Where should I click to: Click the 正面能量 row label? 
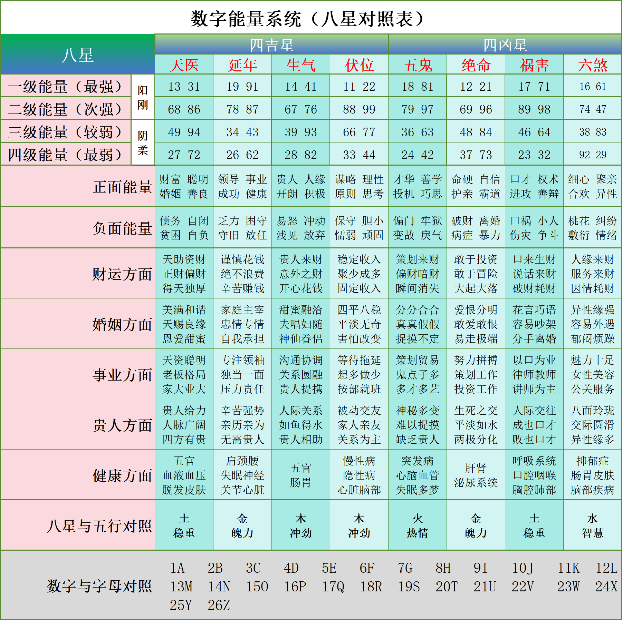(x=77, y=186)
